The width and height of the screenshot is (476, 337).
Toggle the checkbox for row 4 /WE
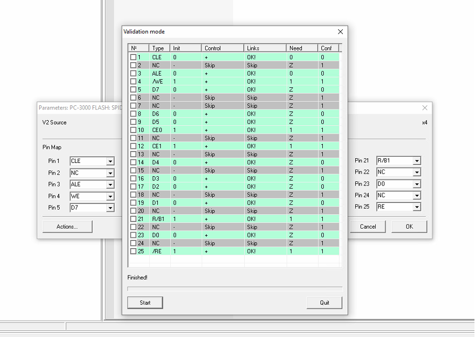coord(133,81)
